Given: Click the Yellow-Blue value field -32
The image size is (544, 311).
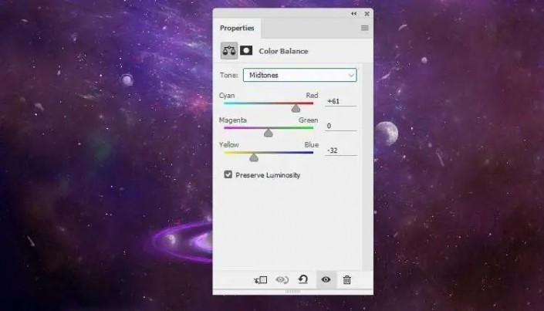Looking at the screenshot, I should [341, 150].
